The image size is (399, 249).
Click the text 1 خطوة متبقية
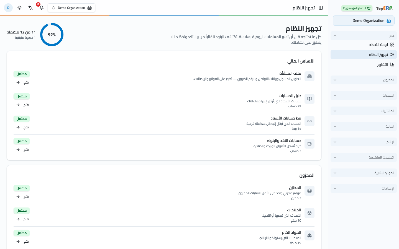click(x=25, y=38)
